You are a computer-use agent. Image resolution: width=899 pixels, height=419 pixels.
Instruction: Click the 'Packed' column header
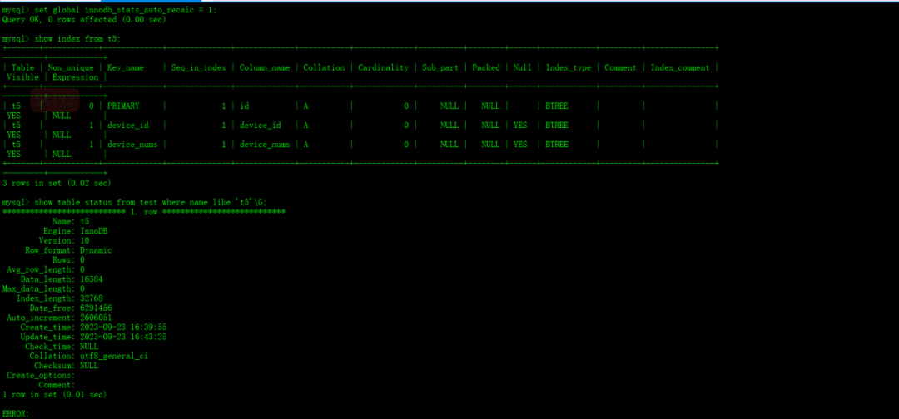point(485,67)
